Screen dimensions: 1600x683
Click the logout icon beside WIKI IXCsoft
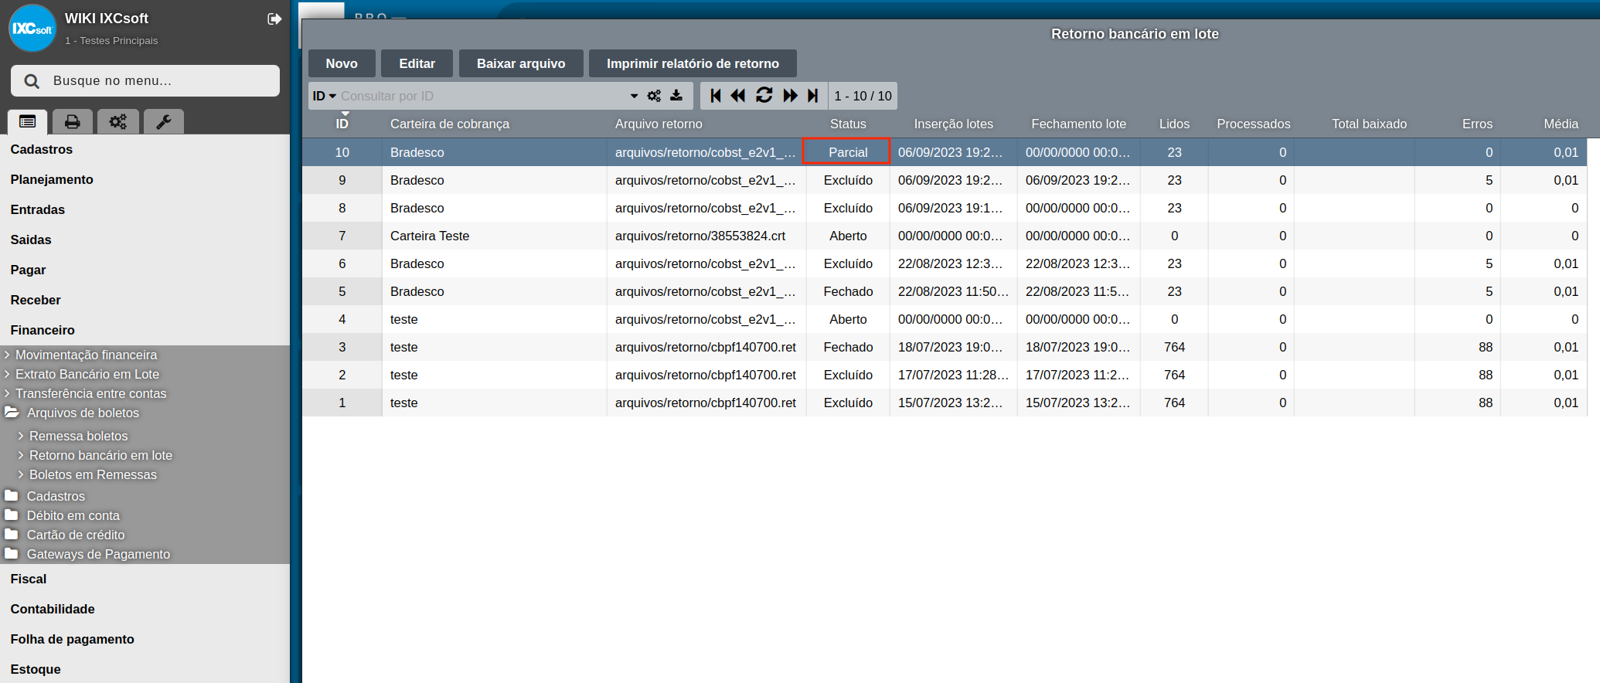pos(274,19)
